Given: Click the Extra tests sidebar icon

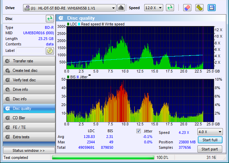Looking at the screenshot, I should coord(7,137).
